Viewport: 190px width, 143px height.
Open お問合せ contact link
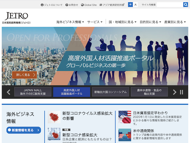[x=72, y=5]
